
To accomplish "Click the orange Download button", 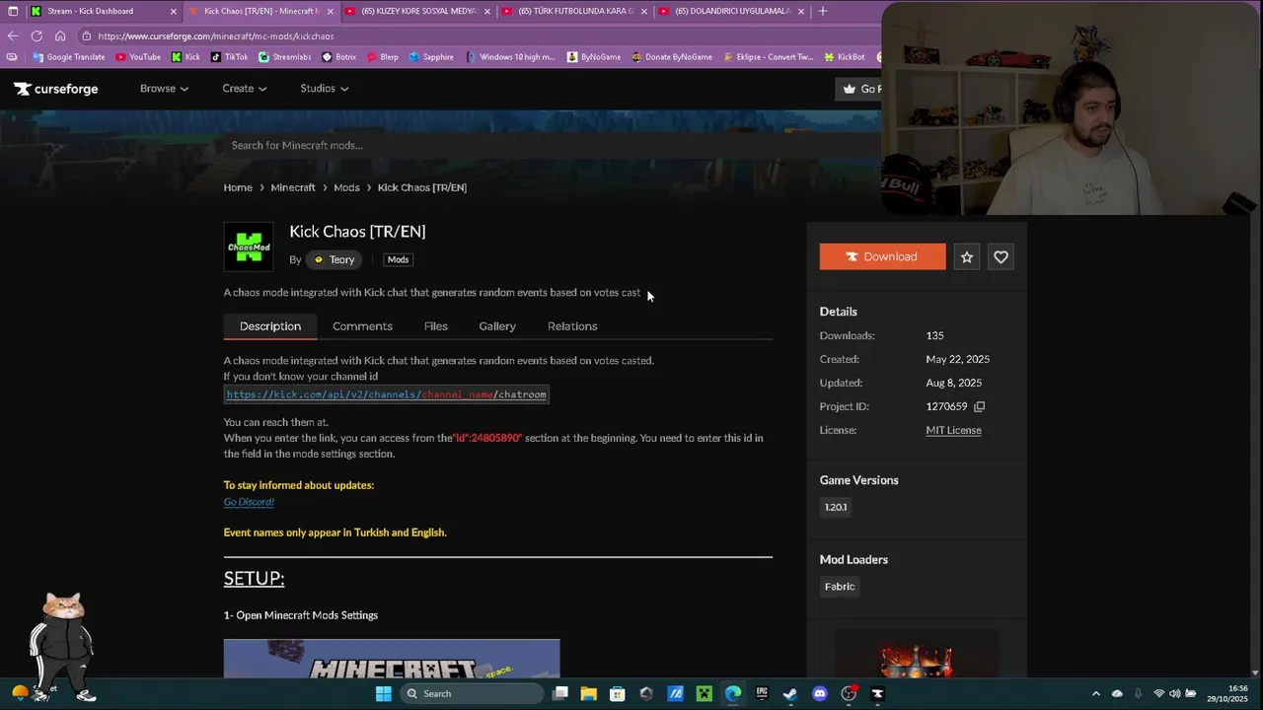I will [882, 257].
